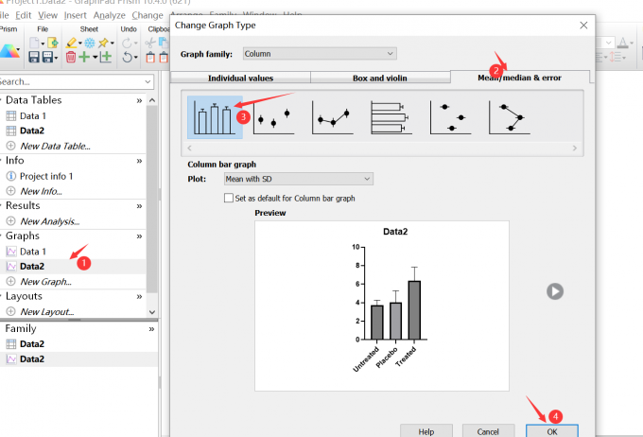
Task: Click New Graph link
Action: tap(45, 282)
